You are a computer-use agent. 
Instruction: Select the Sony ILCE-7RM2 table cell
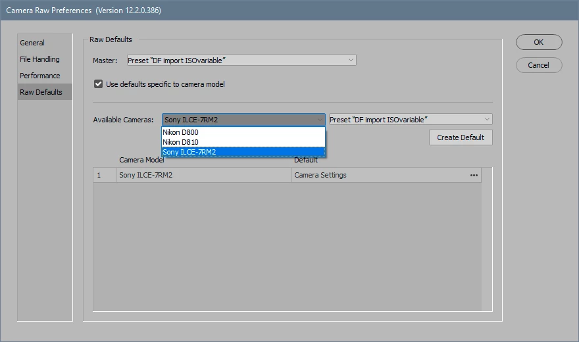[203, 175]
